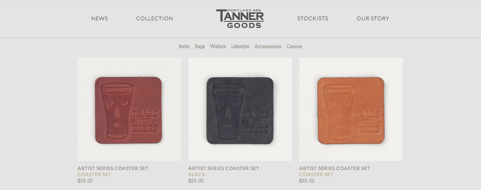Viewport: 481px width, 190px height.
Task: Open first Artist Series Coaster Set title
Action: [x=113, y=168]
